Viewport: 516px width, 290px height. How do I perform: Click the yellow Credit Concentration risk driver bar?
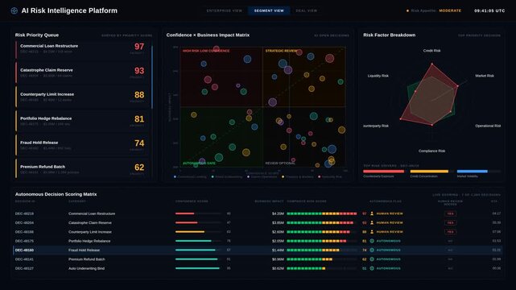(429, 172)
